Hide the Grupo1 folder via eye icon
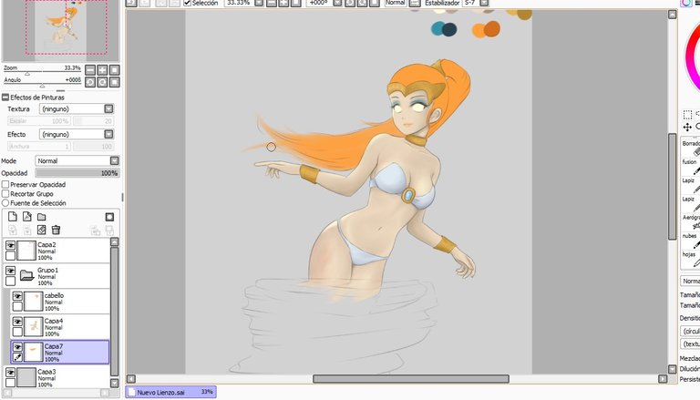The height and width of the screenshot is (400, 700). [10, 271]
